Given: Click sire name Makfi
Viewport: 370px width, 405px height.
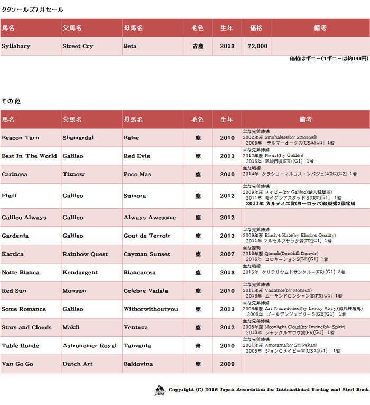Looking at the screenshot, I should 71,327.
